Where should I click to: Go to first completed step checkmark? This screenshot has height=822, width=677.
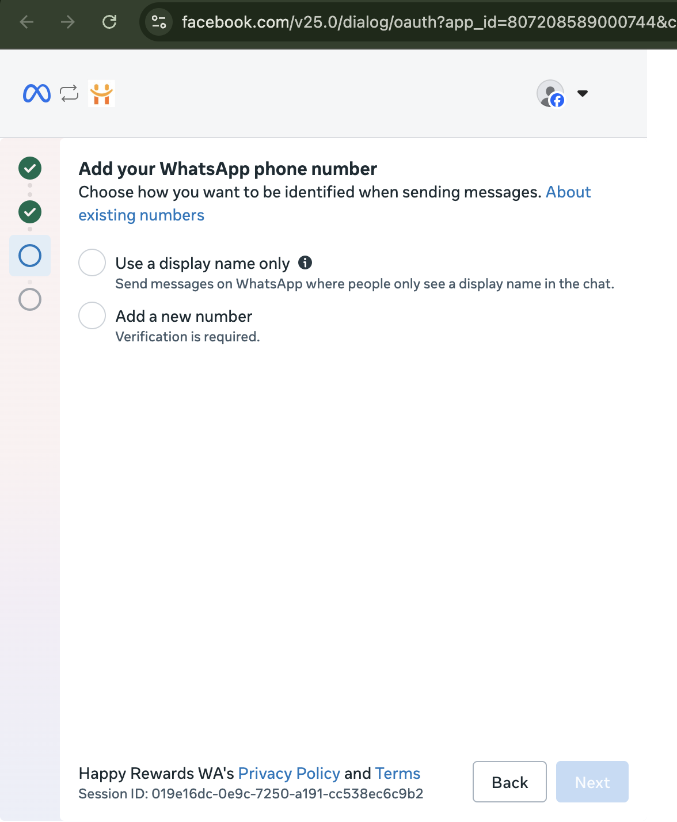(30, 168)
